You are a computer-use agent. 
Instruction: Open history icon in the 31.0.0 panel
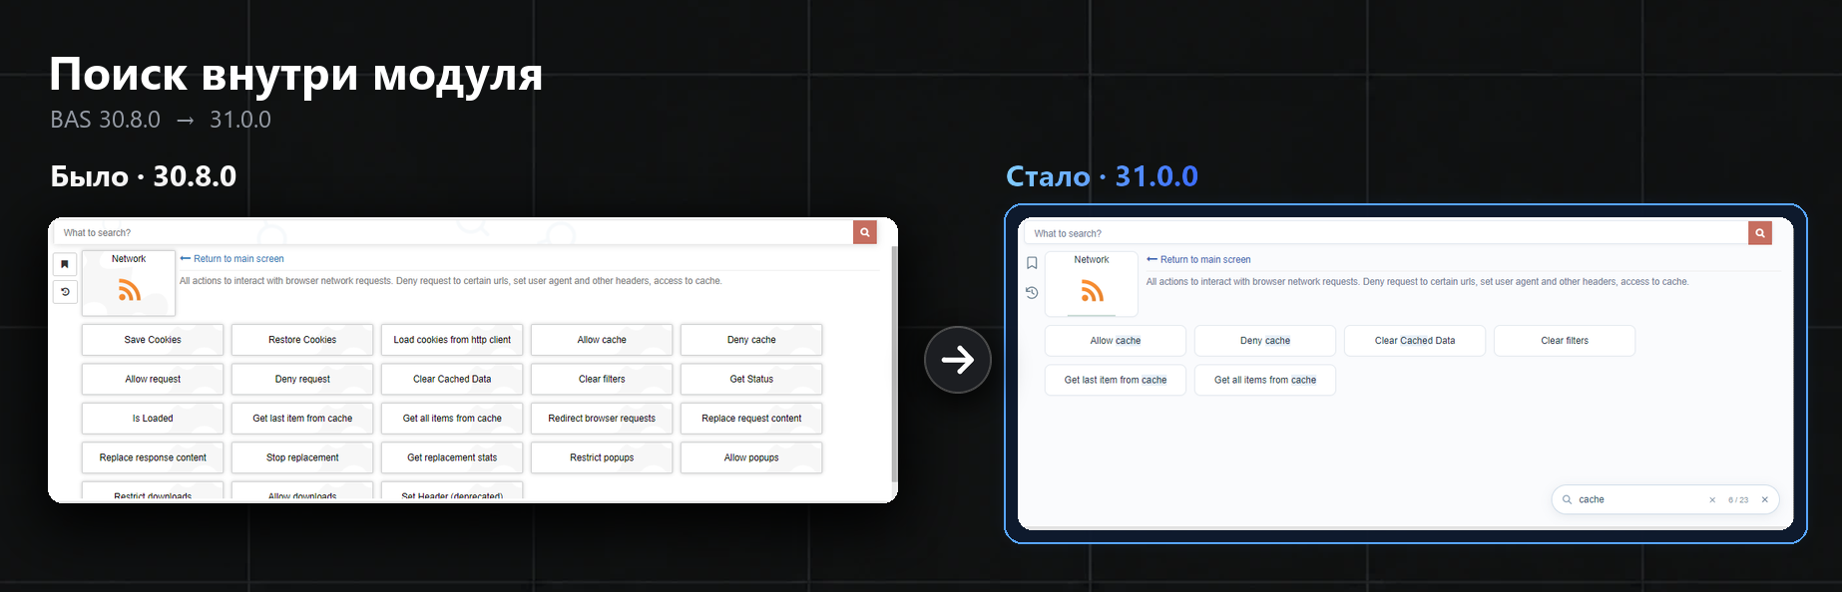(x=1032, y=292)
